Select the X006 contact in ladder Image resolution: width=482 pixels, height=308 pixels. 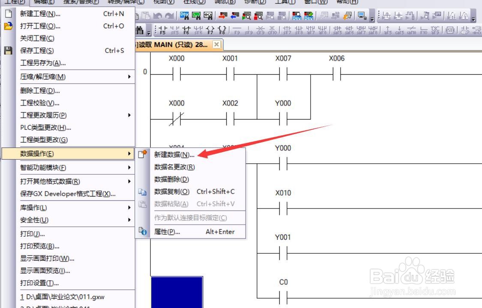[x=337, y=74]
